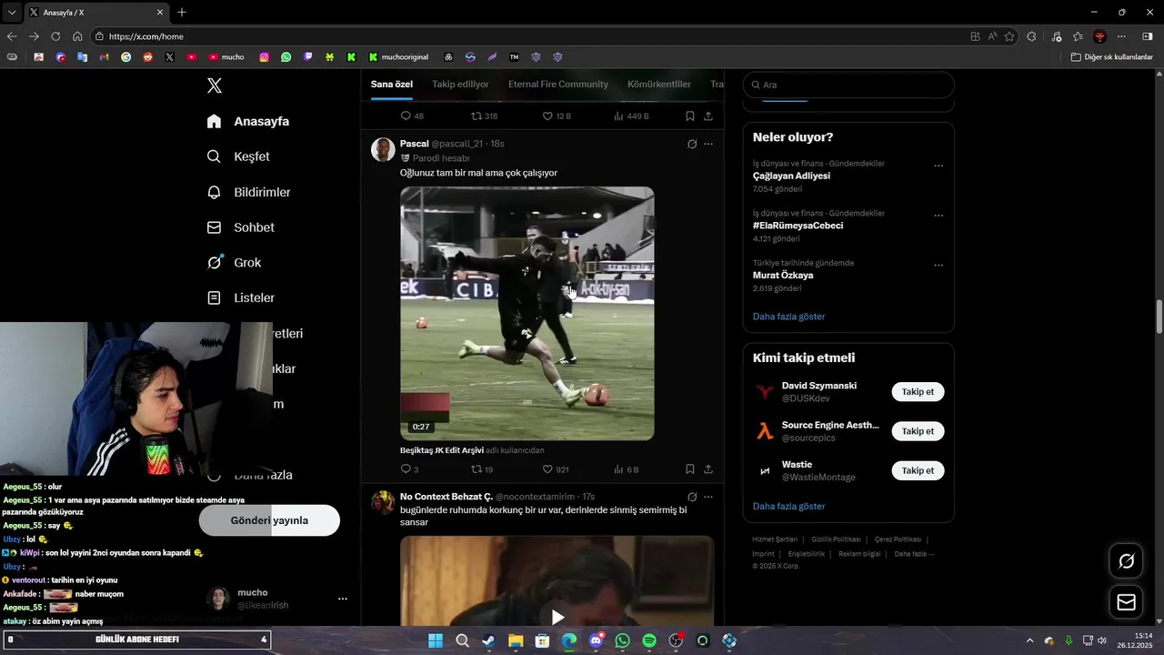Screen dimensions: 1164x655
Task: Expand Daha fazla footer links
Action: tap(913, 554)
